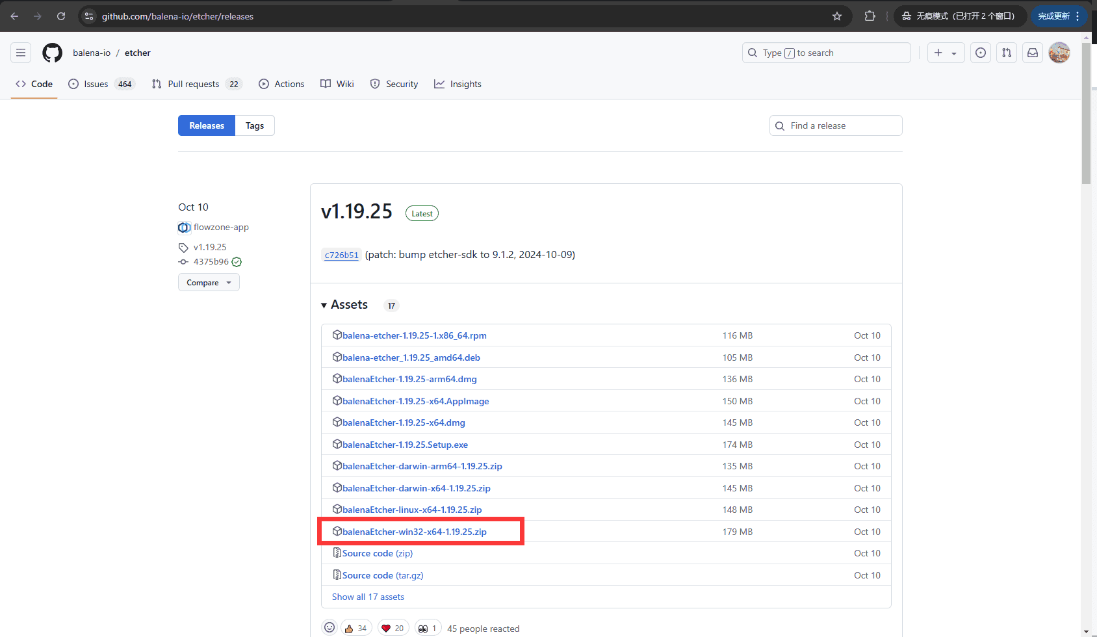Screen dimensions: 1097x637
Task: Add thumbs up reaction showing 34
Action: [x=356, y=628]
